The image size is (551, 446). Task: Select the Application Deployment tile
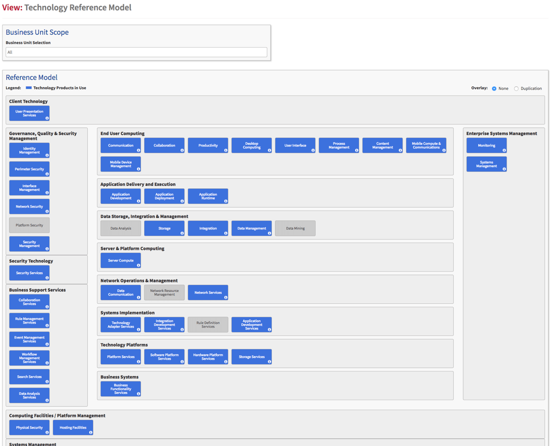(164, 196)
